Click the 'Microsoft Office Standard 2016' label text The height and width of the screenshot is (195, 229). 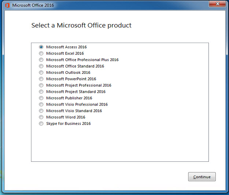point(75,66)
